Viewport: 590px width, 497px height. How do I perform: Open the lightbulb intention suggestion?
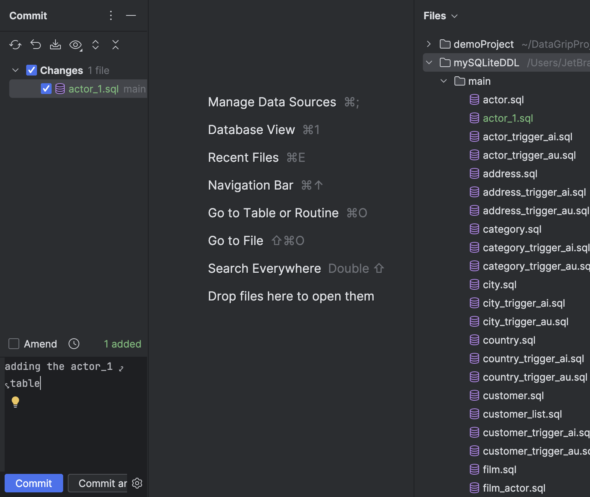coord(15,401)
